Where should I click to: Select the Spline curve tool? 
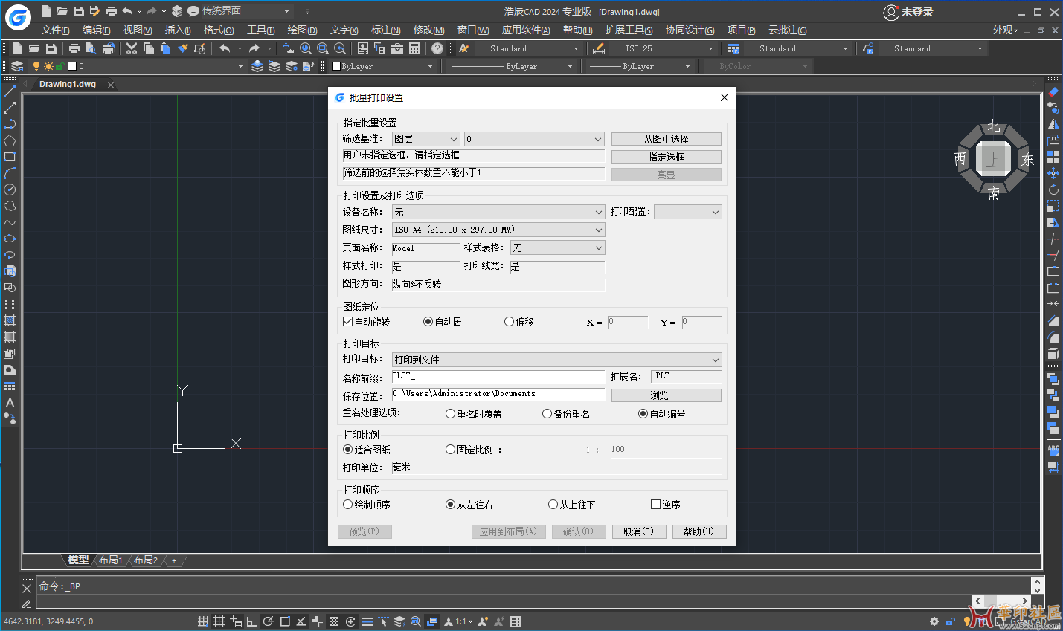tap(10, 222)
